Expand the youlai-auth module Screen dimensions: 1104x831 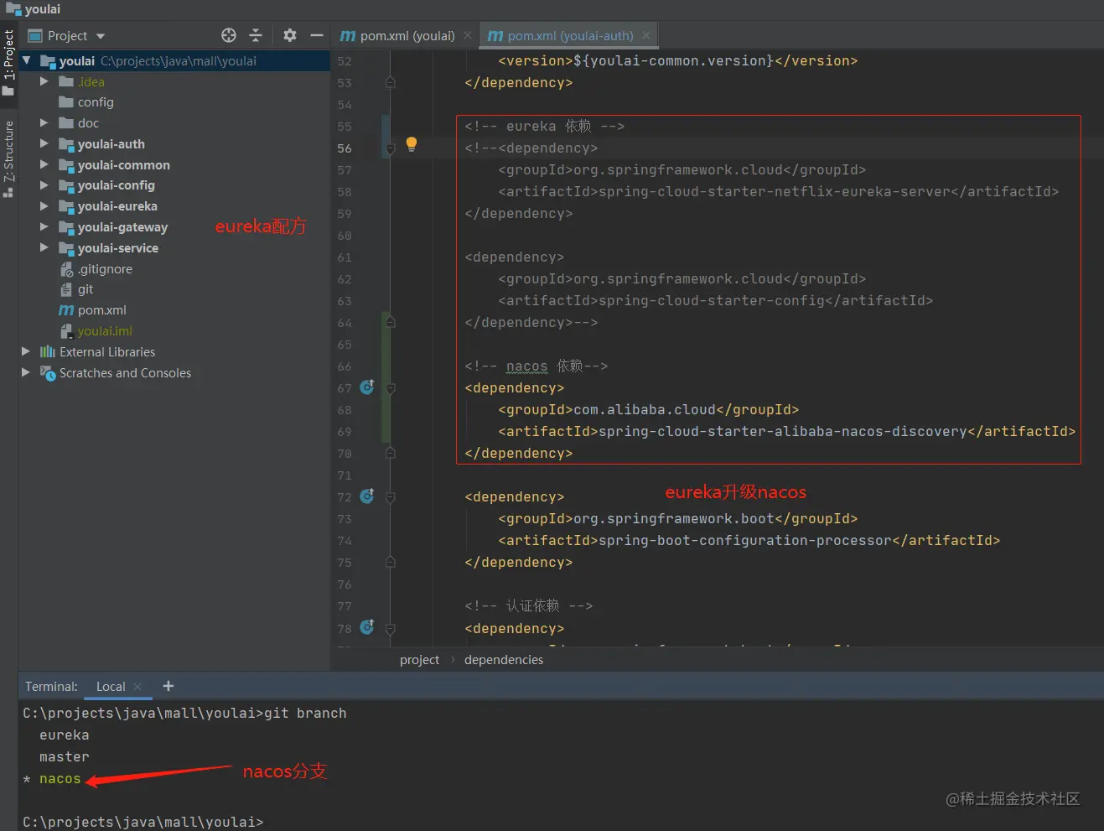tap(44, 144)
